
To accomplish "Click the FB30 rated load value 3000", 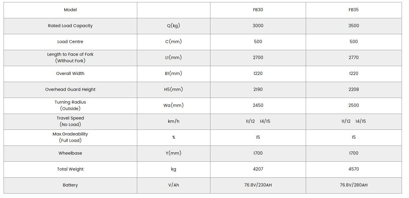I will point(258,26).
